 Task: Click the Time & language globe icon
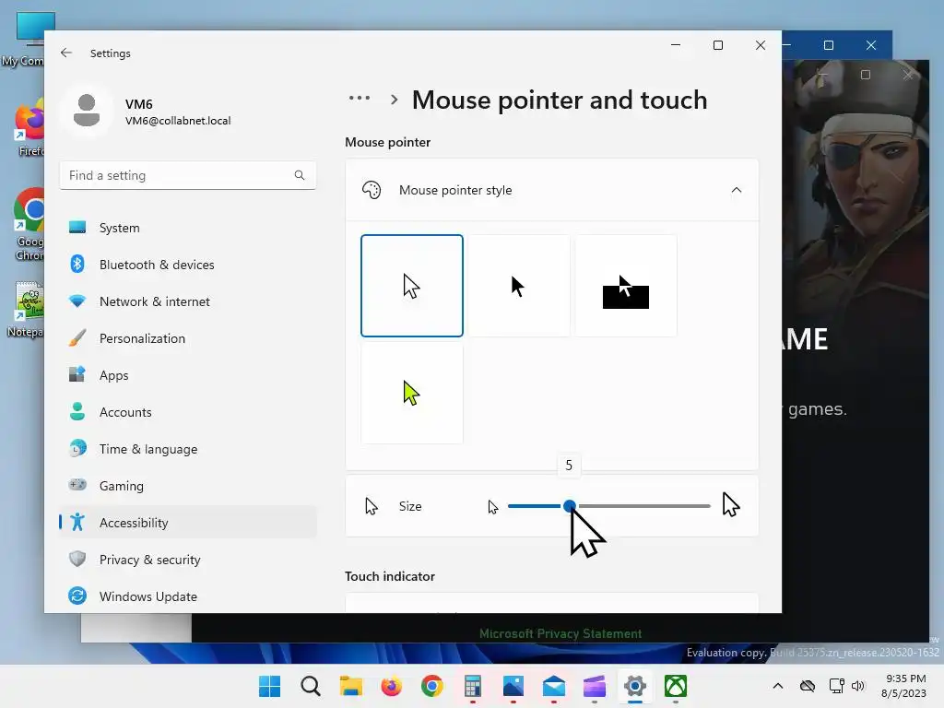(x=77, y=449)
